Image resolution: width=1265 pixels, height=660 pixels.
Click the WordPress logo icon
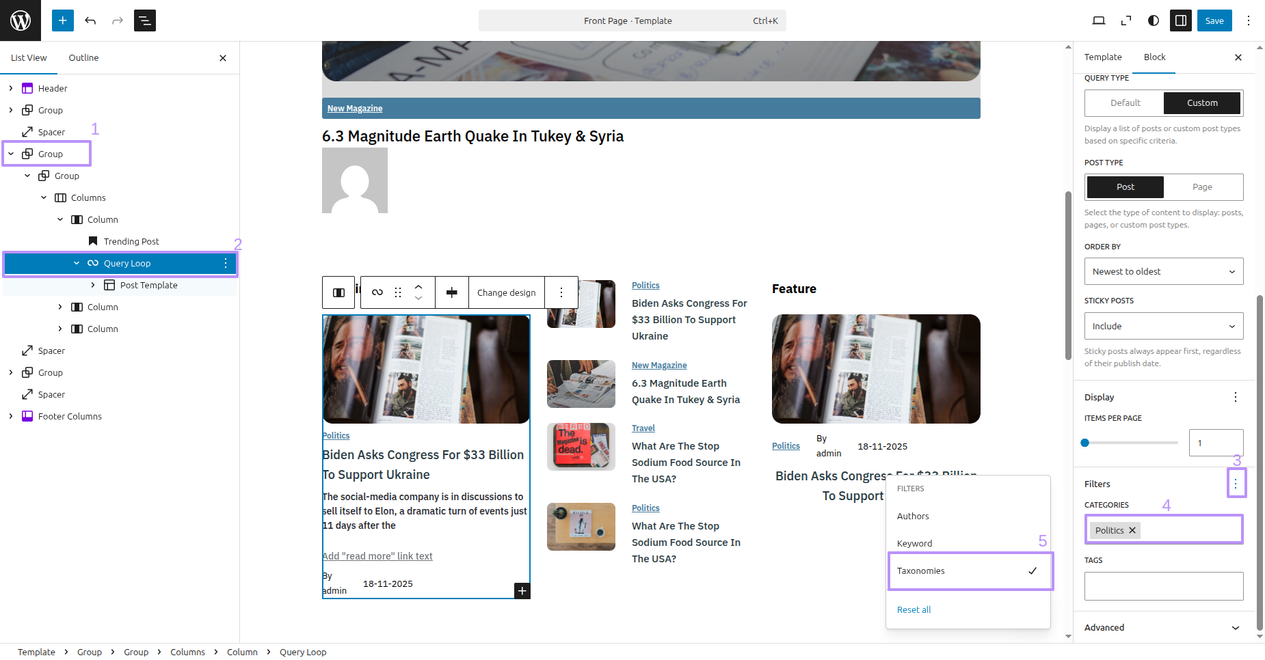point(21,20)
